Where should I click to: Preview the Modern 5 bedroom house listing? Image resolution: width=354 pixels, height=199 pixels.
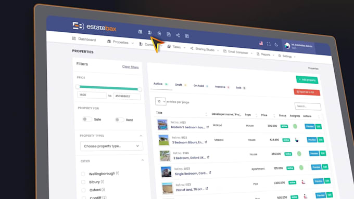click(x=310, y=126)
